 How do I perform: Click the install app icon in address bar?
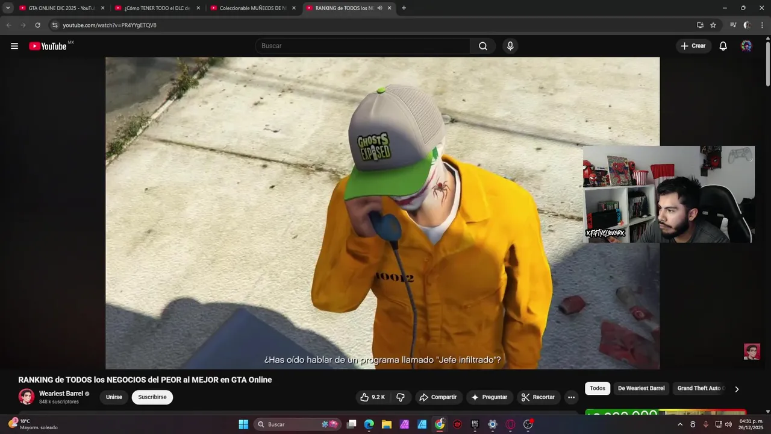pyautogui.click(x=700, y=25)
